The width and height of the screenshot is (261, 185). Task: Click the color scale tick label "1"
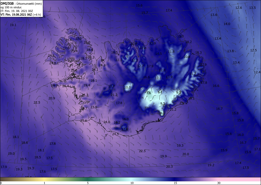44,183
